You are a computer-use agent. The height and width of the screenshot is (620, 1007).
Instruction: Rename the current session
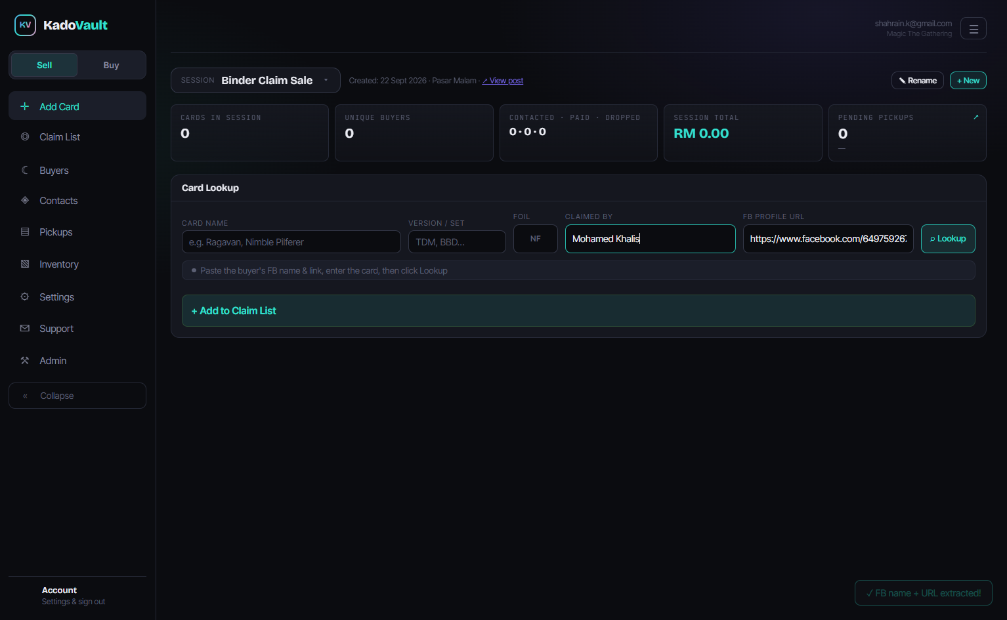tap(918, 80)
